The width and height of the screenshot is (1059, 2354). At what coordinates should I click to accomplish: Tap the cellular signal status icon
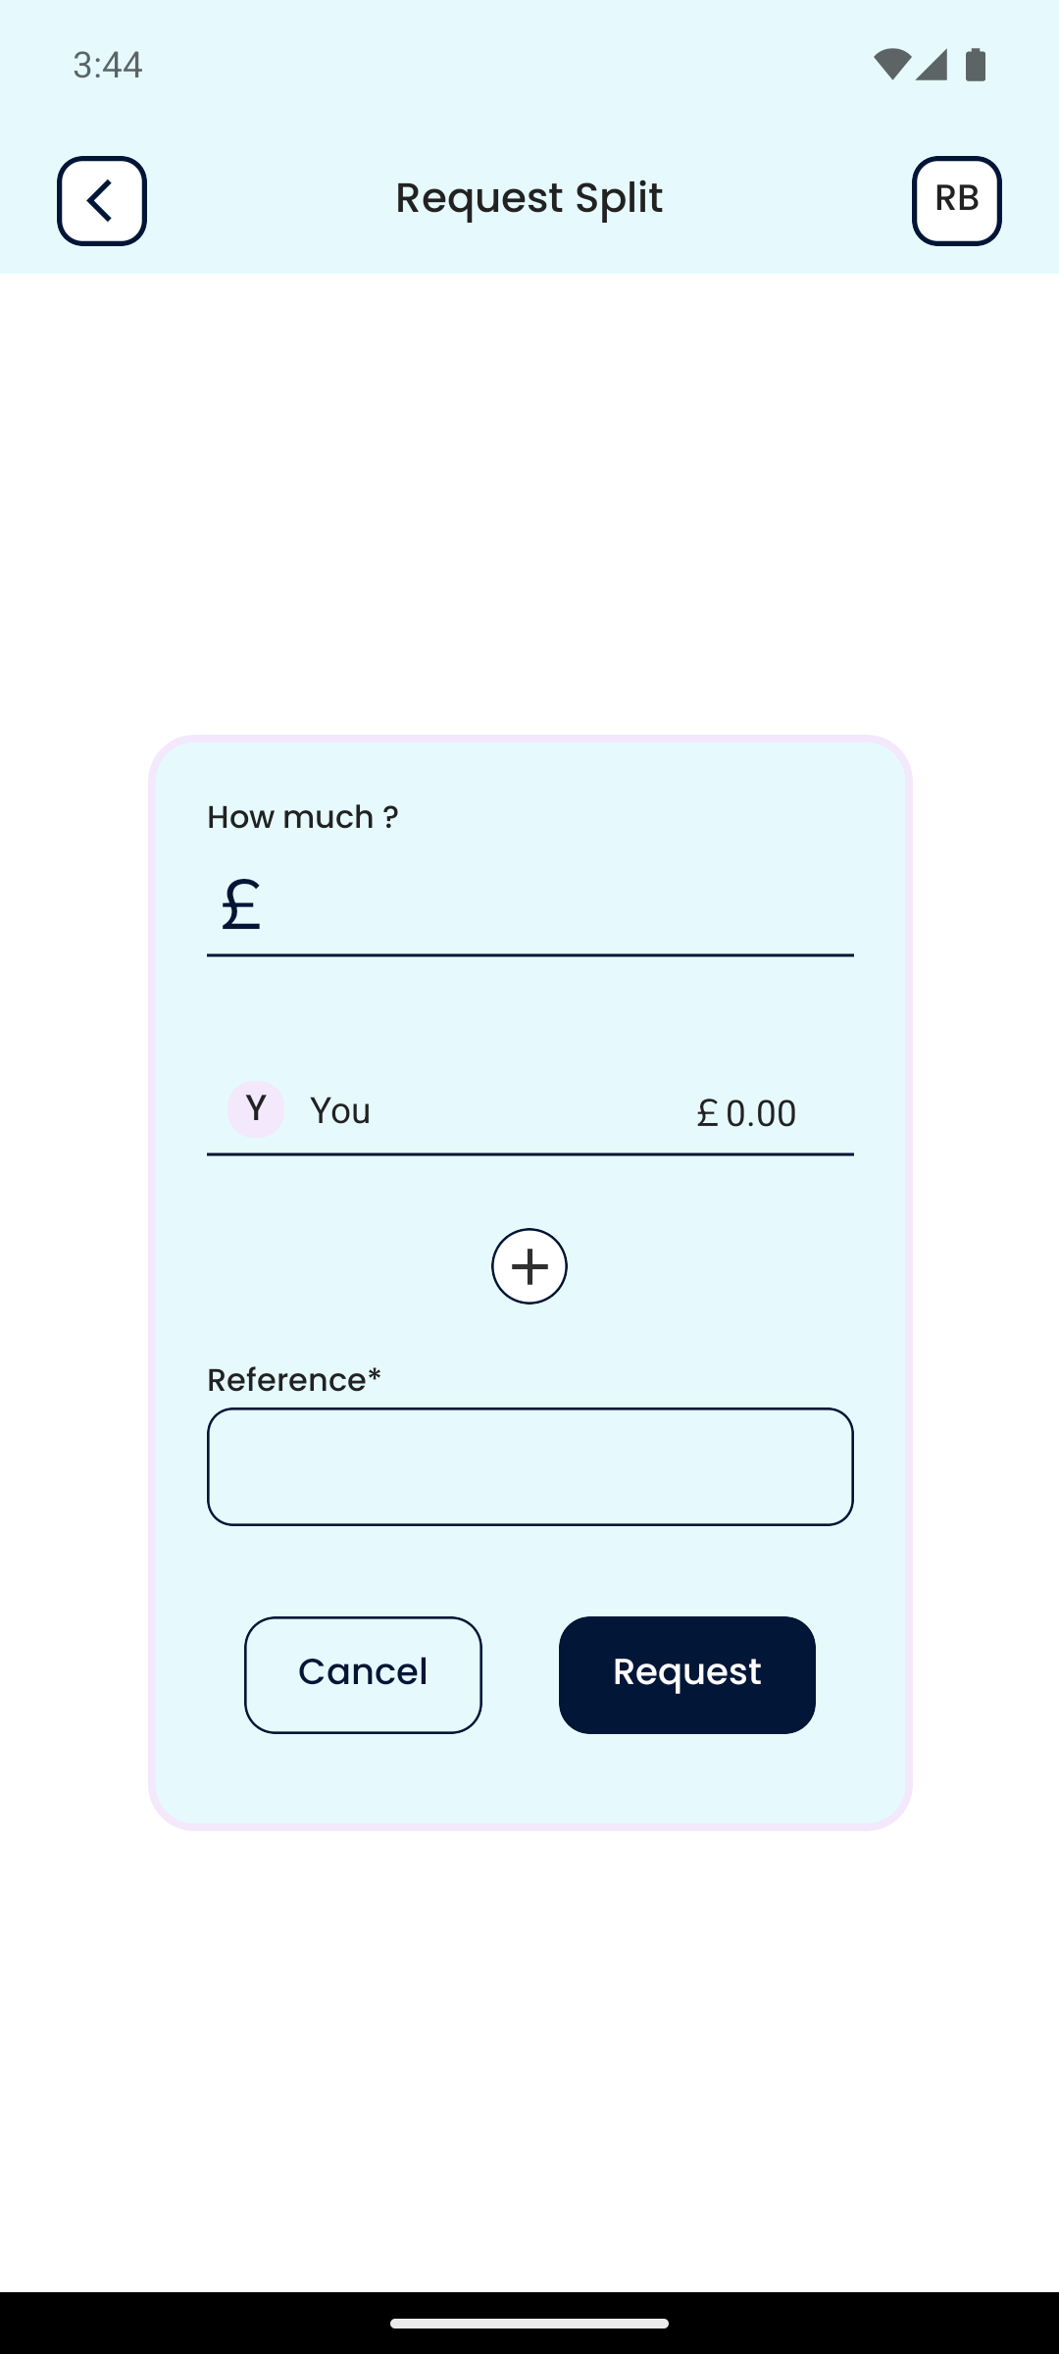tap(932, 65)
